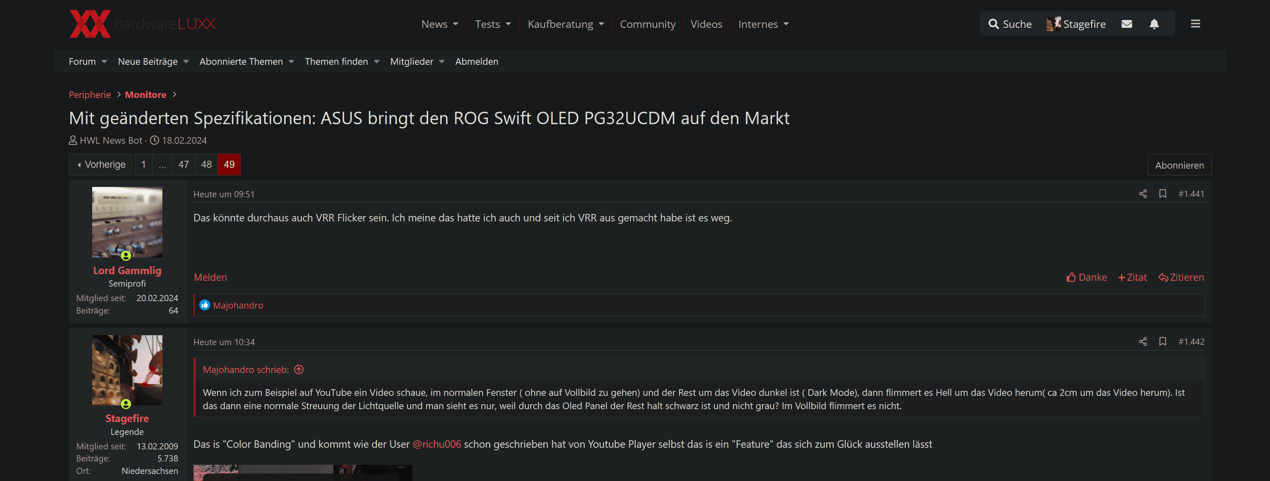Bookmark post #1.442
Image resolution: width=1270 pixels, height=481 pixels.
point(1162,341)
